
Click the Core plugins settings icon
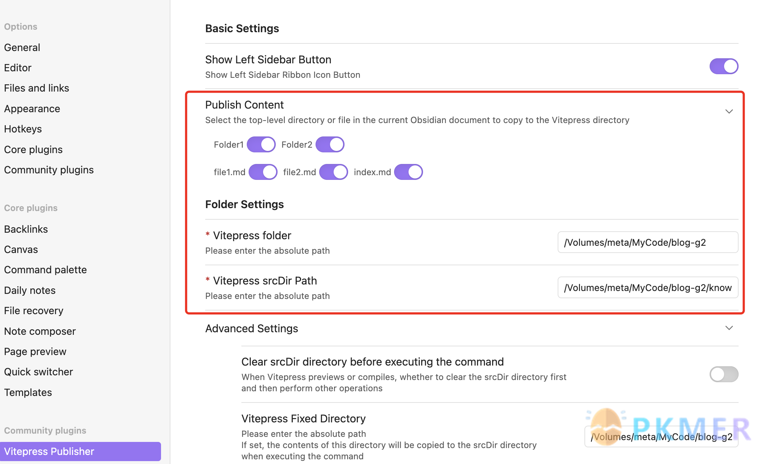click(33, 149)
